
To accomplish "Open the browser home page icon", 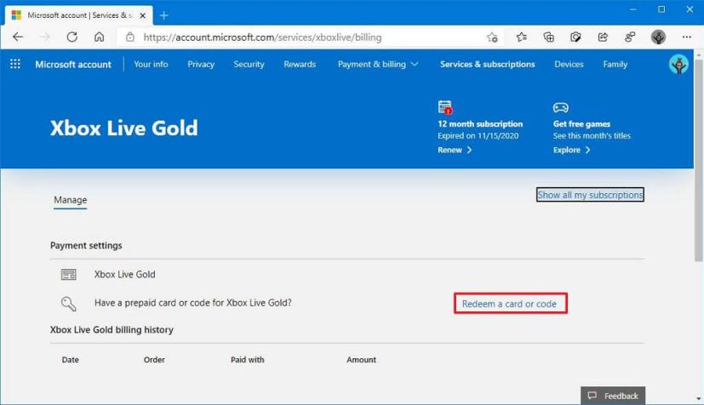I will (100, 37).
